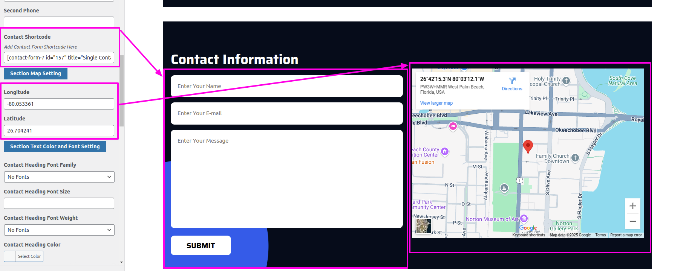Click the 'Map data ©2025 Google' text
This screenshot has height=271, width=689.
(570, 235)
